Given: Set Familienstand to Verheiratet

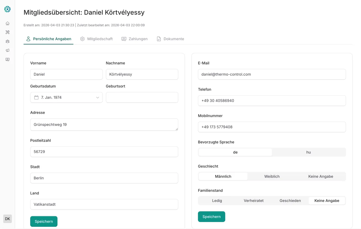Looking at the screenshot, I should pos(253,201).
